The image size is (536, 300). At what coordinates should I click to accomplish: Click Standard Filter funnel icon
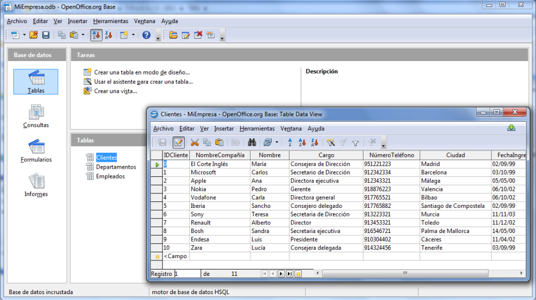pyautogui.click(x=355, y=142)
